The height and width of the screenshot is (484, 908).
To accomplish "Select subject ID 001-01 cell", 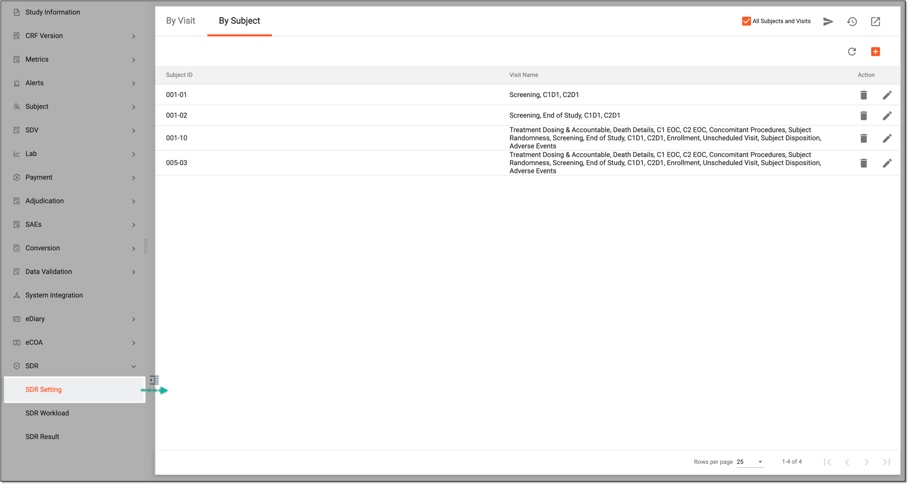I will click(177, 95).
